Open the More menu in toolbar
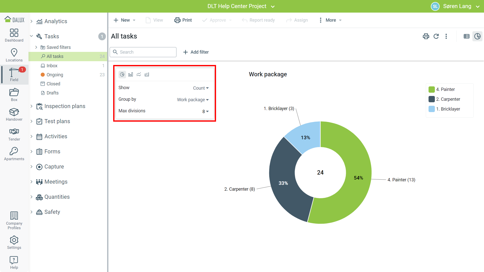Image resolution: width=484 pixels, height=272 pixels. click(330, 20)
